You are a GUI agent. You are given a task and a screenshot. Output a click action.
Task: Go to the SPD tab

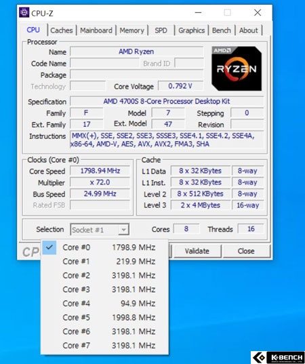tap(161, 31)
